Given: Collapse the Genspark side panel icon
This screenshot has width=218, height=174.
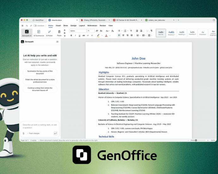Looking at the screenshot, I should pos(58,42).
